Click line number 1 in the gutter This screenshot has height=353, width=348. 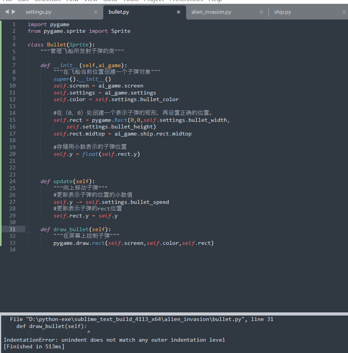click(14, 24)
